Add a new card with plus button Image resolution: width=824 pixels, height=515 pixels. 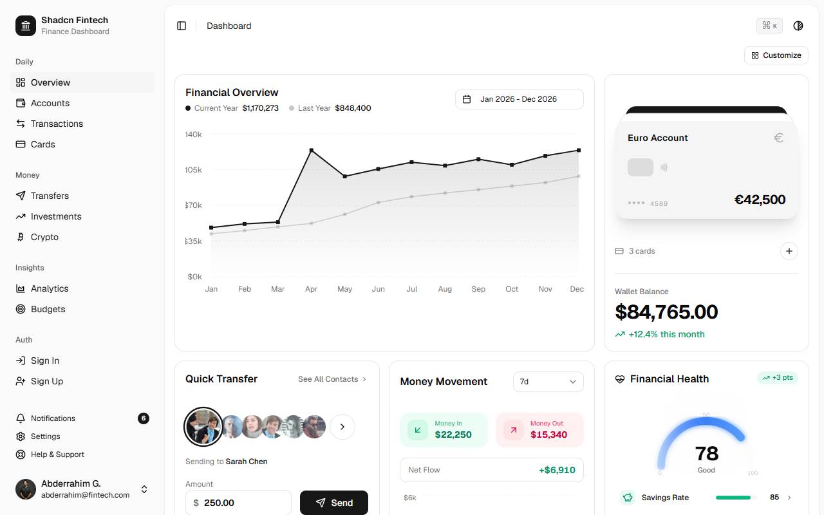click(789, 251)
